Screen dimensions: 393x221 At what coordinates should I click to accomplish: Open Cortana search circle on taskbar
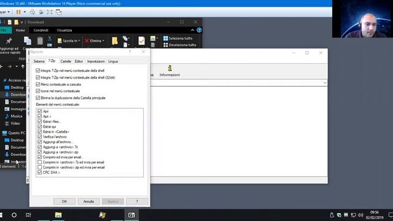pos(14,215)
